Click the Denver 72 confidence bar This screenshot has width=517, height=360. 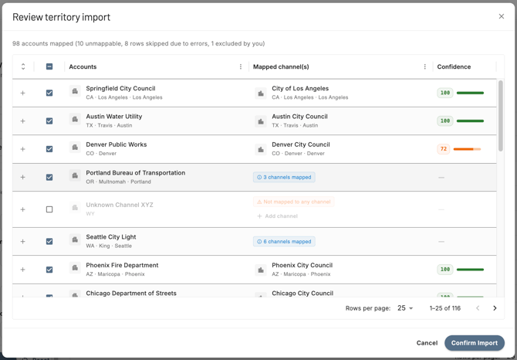pos(467,149)
